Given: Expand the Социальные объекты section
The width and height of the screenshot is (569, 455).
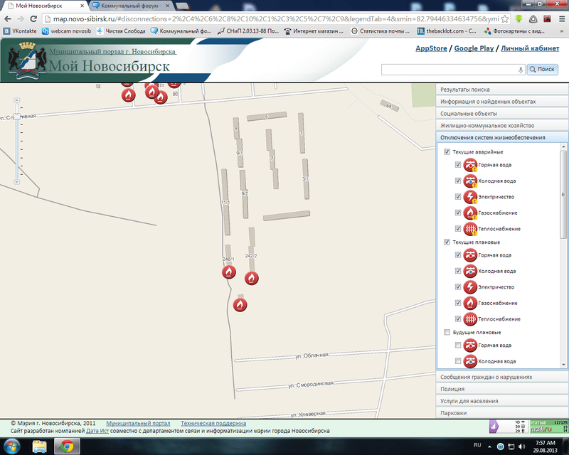Looking at the screenshot, I should click(x=502, y=113).
